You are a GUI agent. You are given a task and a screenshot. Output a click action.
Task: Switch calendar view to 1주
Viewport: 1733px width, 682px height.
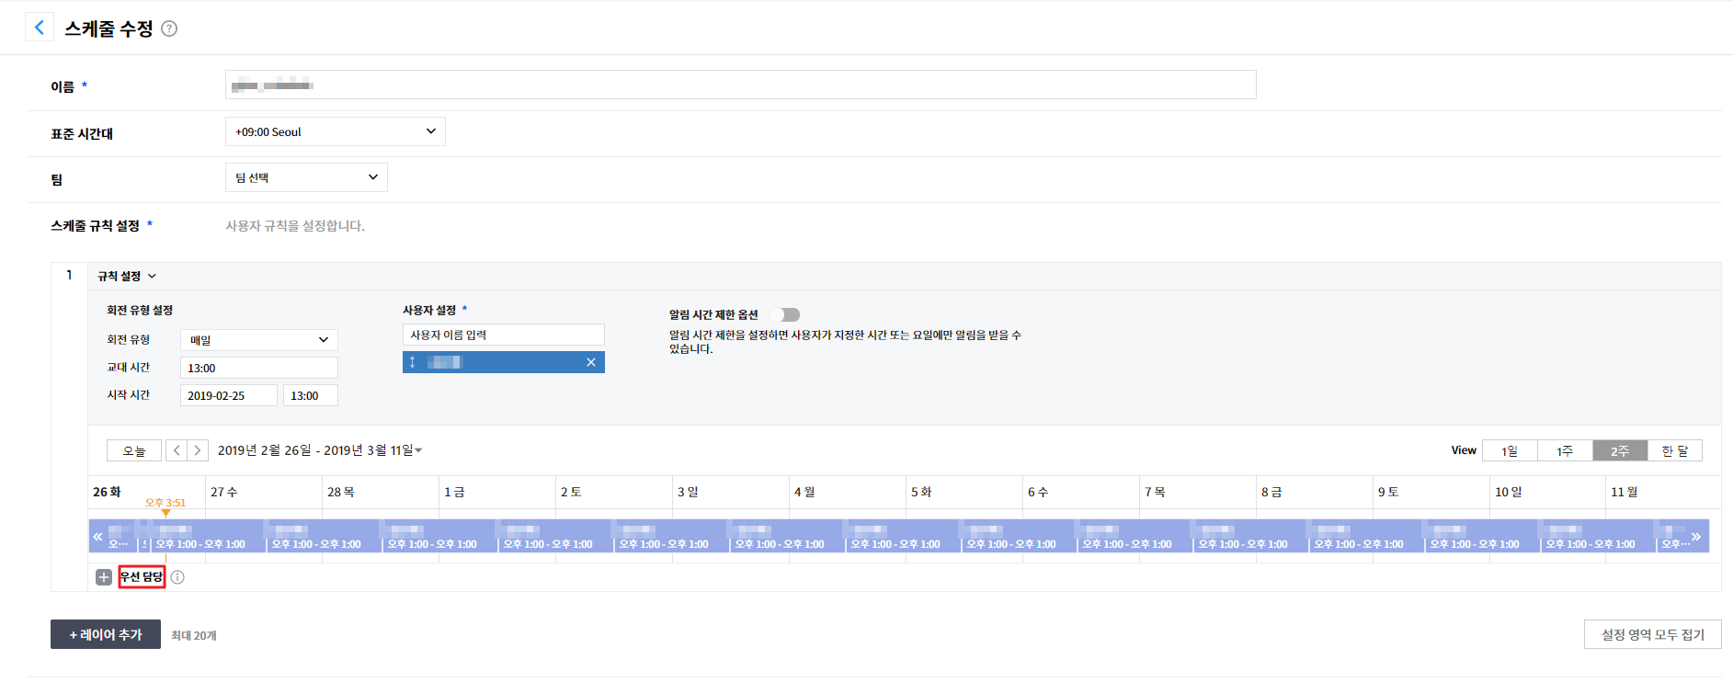pos(1564,450)
